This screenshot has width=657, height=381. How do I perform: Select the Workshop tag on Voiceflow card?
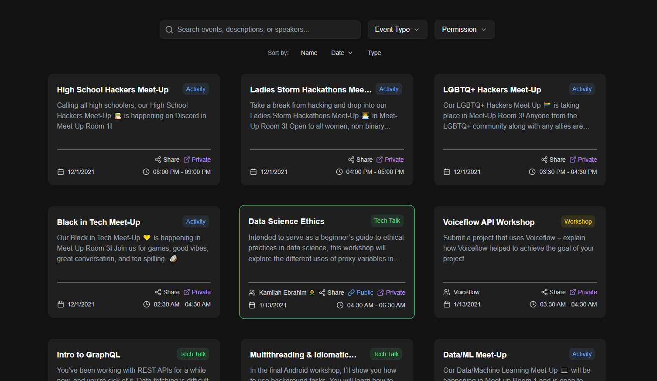pos(578,221)
